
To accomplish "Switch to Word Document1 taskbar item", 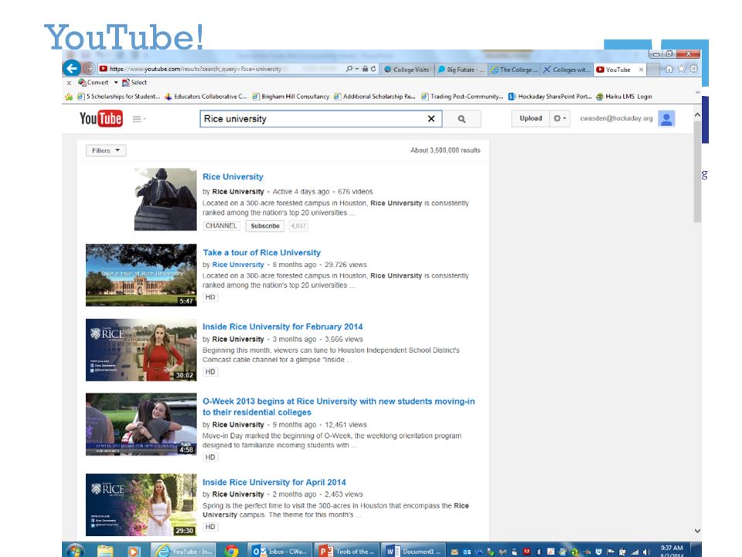I will pos(414,551).
